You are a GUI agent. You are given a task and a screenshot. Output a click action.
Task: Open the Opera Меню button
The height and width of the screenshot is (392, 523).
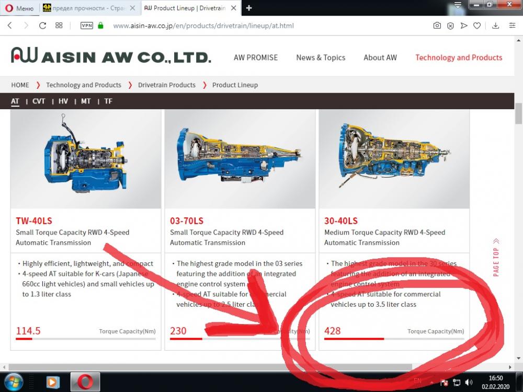click(19, 8)
